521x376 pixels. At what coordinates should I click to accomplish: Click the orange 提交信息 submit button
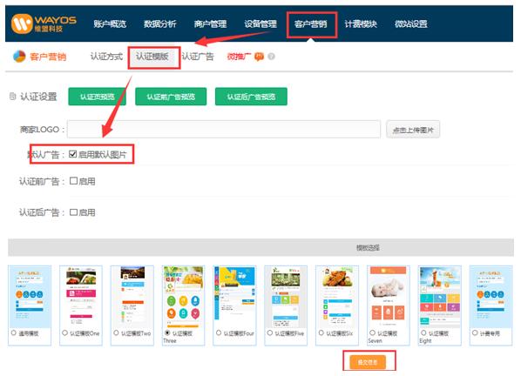368,362
